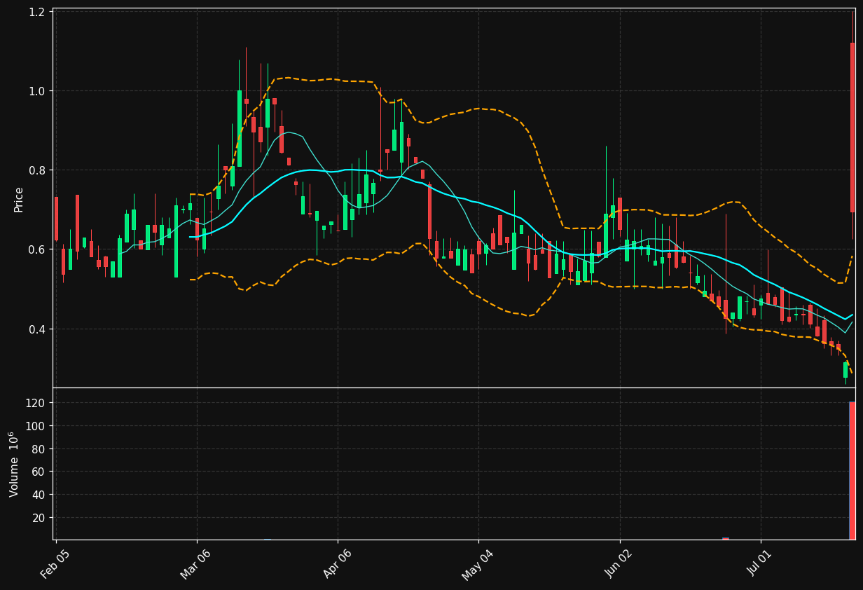The height and width of the screenshot is (590, 863).
Task: Click the tallest volume bar at far right
Action: (852, 470)
